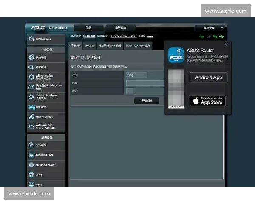Open the LAN settings sidebar item
255x204 pixels.
point(46,155)
